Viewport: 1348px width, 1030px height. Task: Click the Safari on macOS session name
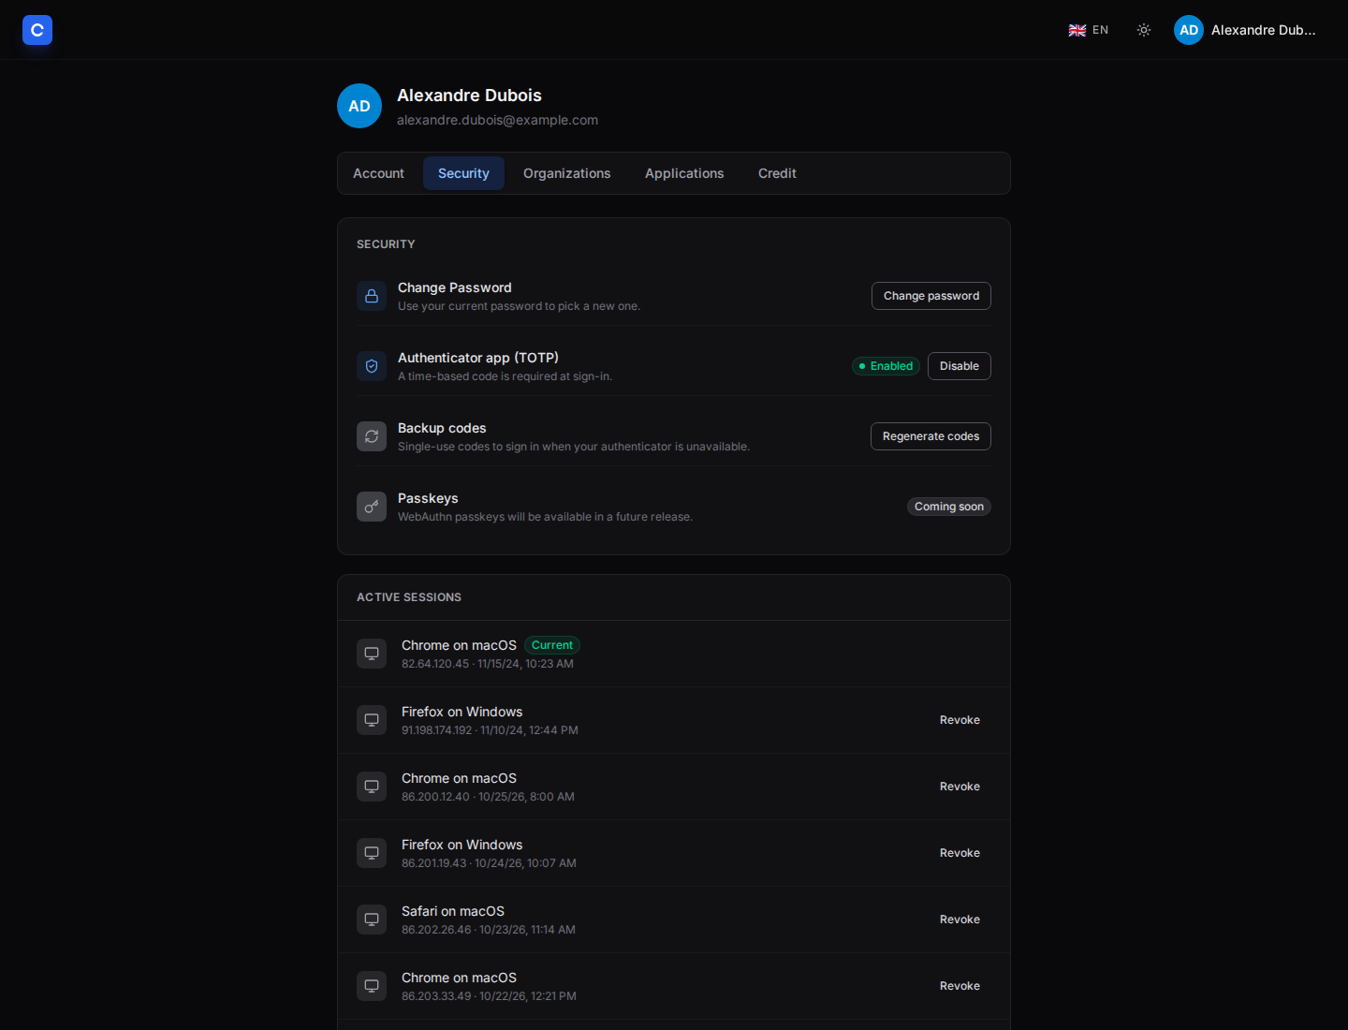coord(453,911)
